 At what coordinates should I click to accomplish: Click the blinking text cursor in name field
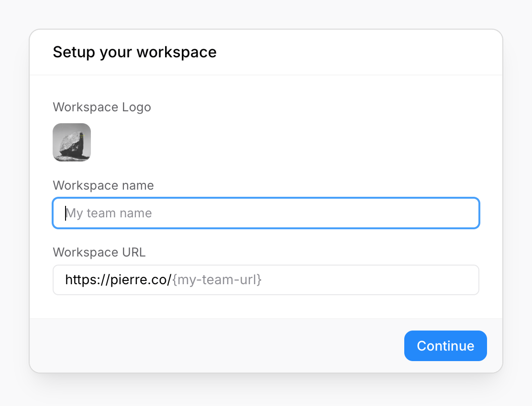coord(66,213)
